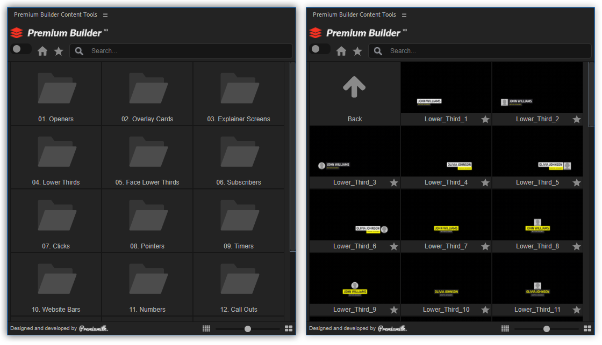The image size is (602, 345).
Task: Select the Lower_Third_6 thumbnail
Action: click(x=355, y=215)
